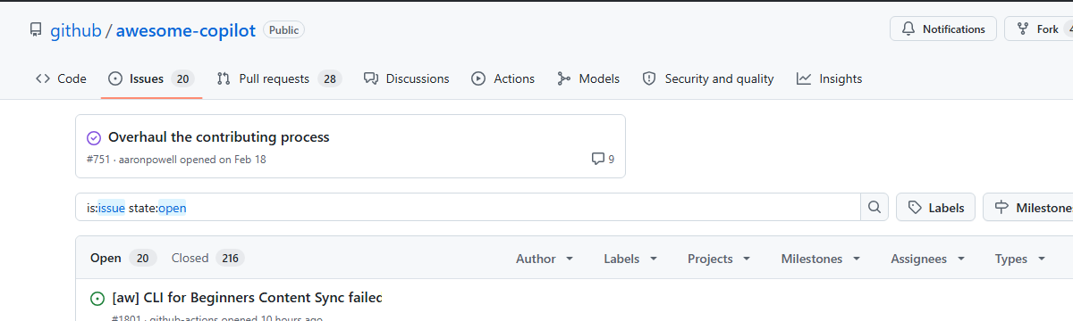This screenshot has height=321, width=1073.
Task: Click the Issues counter badge 20
Action: 183,78
